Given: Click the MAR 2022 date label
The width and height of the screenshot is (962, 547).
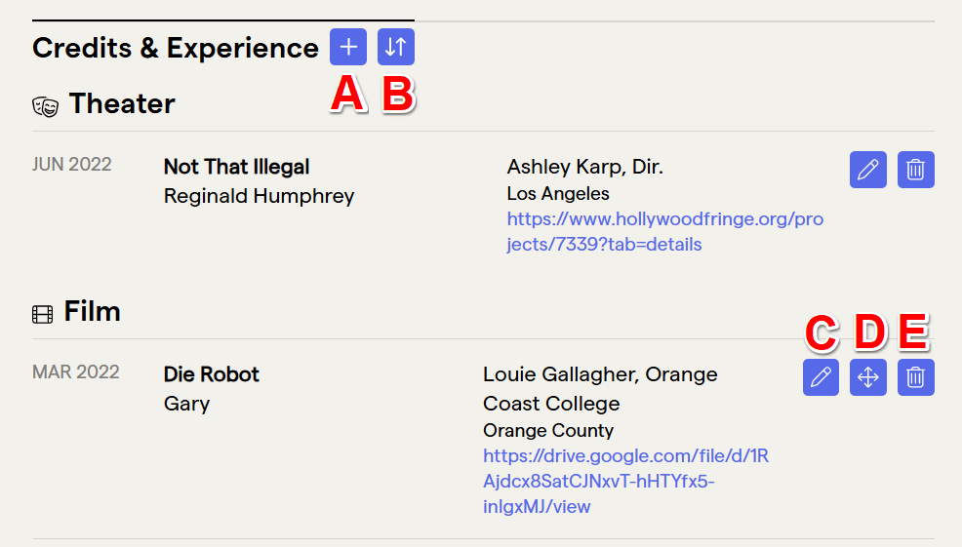Looking at the screenshot, I should pyautogui.click(x=75, y=371).
